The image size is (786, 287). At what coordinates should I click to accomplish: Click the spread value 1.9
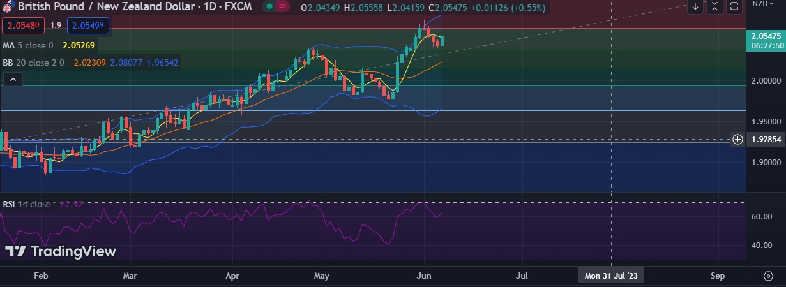point(56,26)
